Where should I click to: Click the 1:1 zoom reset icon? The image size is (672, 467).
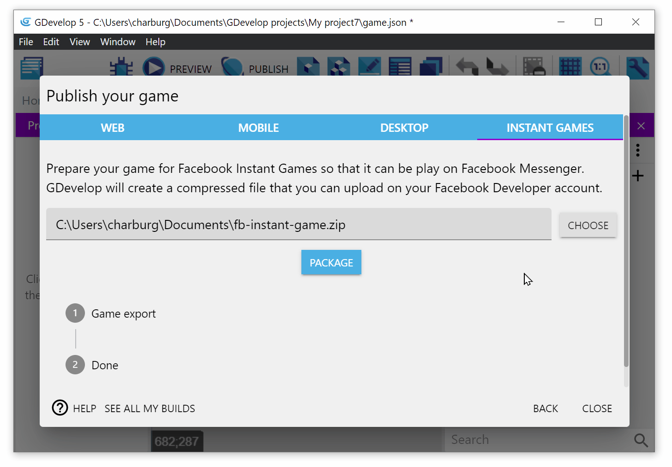point(600,67)
